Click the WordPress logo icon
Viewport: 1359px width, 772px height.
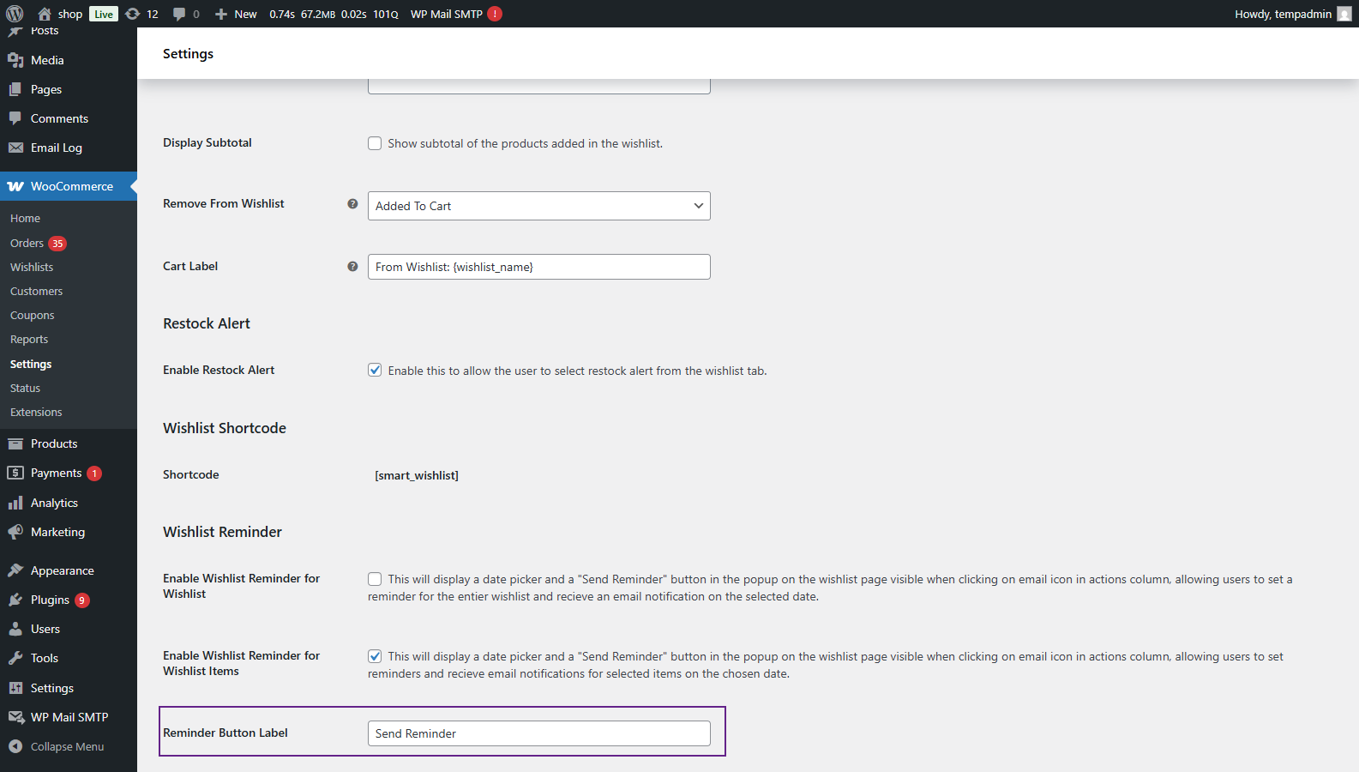15,14
